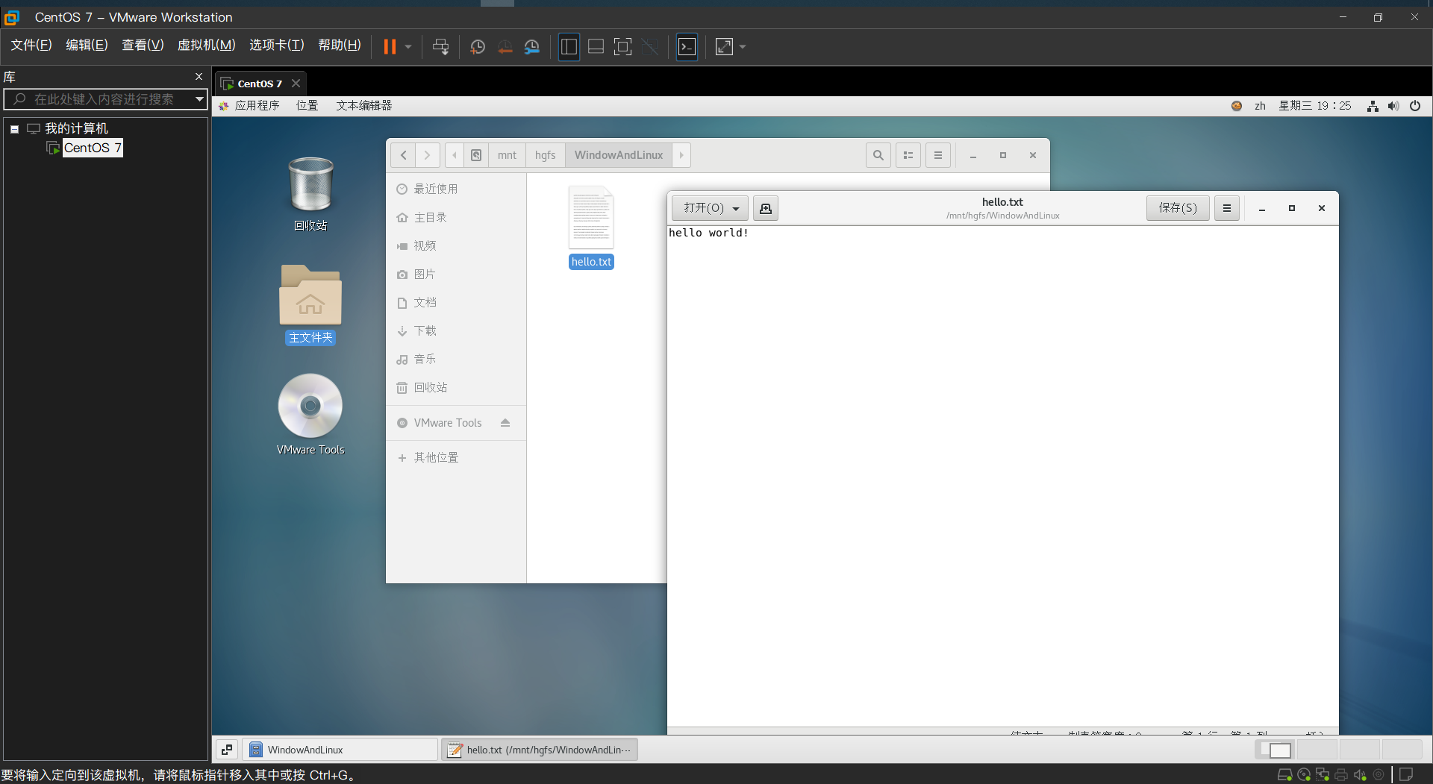Screen dimensions: 1433x784
Task: Open the power options dropdown arrow
Action: pyautogui.click(x=408, y=46)
